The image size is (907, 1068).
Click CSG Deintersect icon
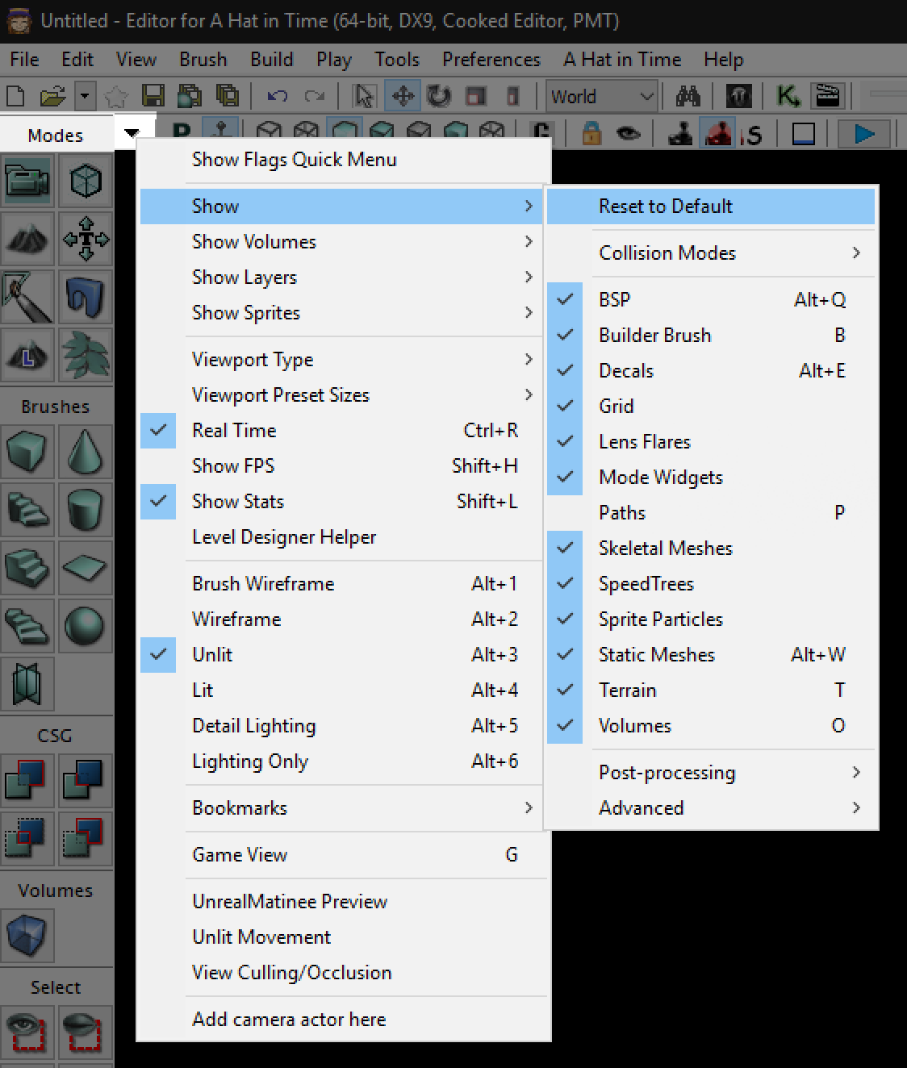86,840
